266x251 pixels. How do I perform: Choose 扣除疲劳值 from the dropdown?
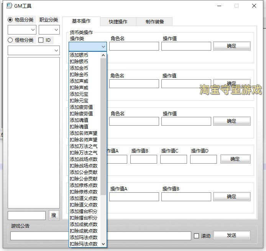click(85, 114)
